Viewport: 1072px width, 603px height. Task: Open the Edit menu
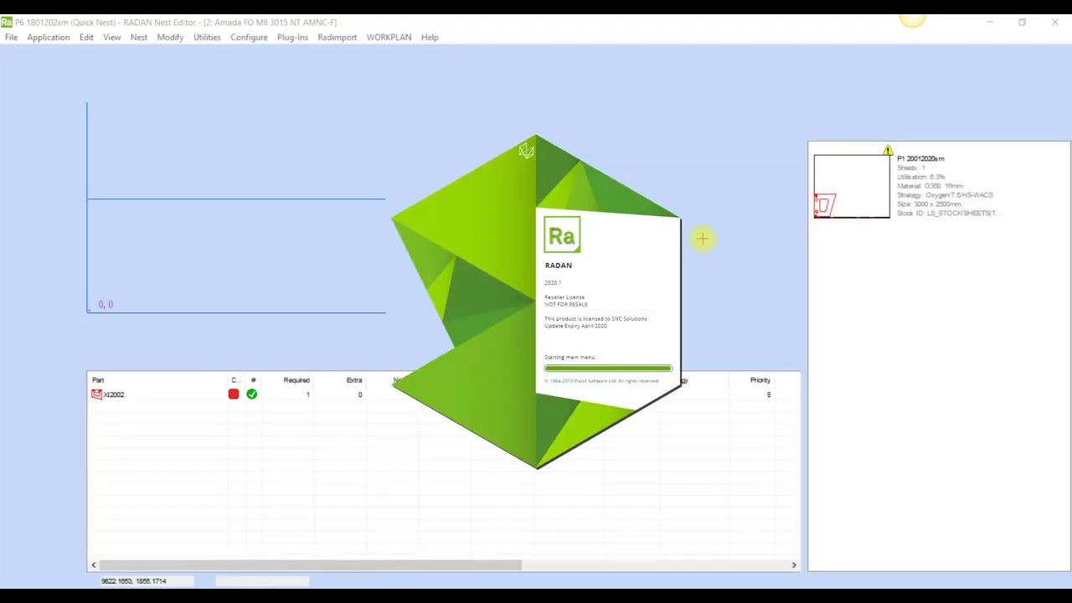[86, 38]
